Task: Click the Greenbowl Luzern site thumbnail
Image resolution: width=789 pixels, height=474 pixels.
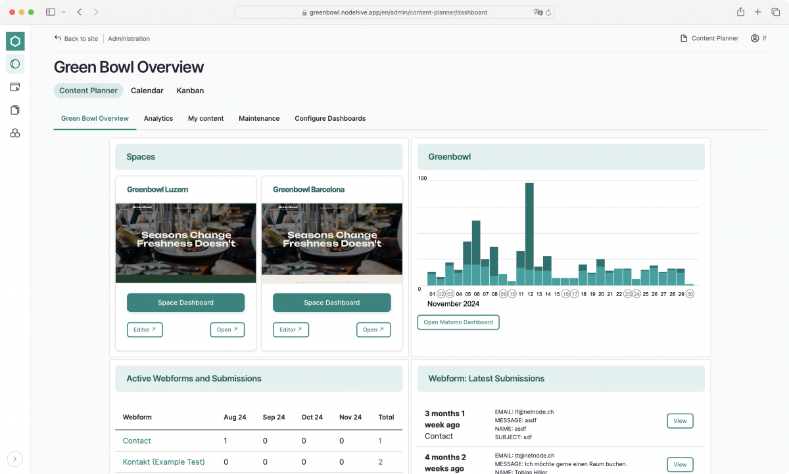Action: (185, 243)
